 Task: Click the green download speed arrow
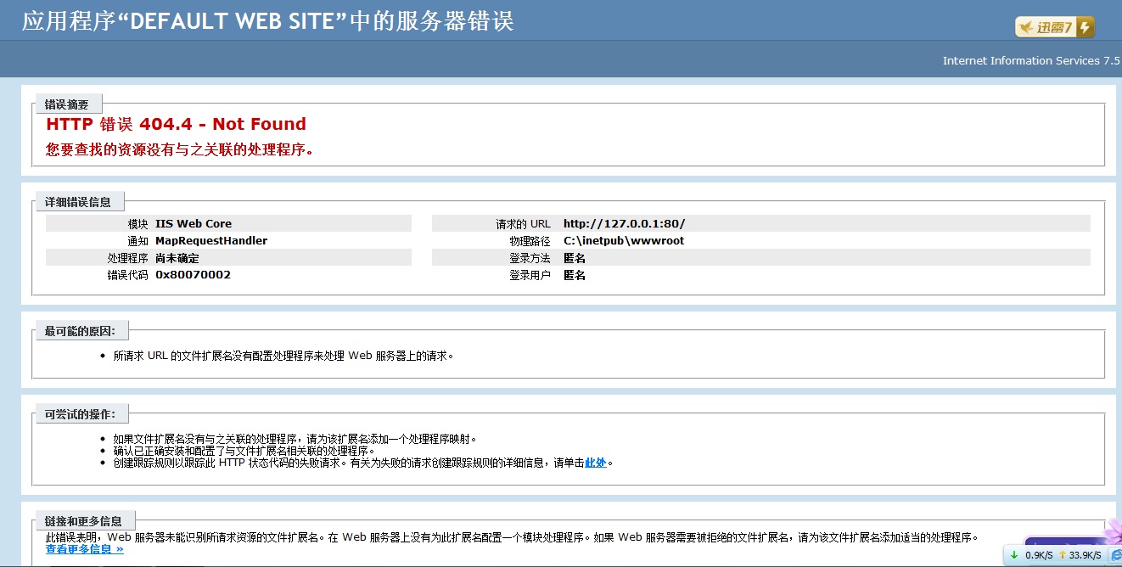coord(1014,555)
